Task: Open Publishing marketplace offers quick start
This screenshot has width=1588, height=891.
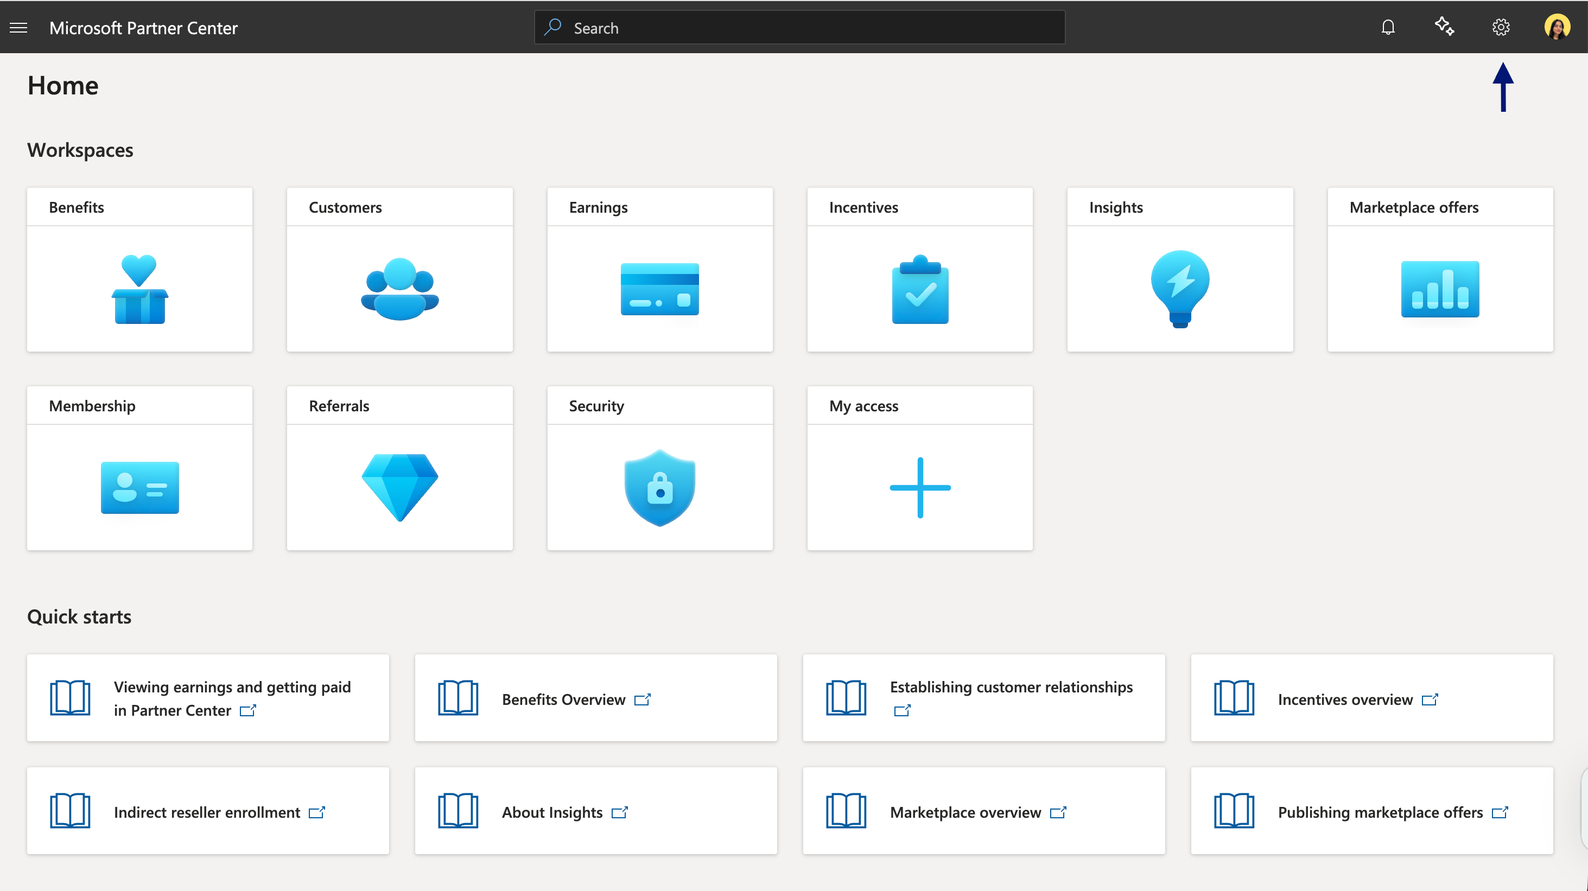Action: coord(1371,811)
